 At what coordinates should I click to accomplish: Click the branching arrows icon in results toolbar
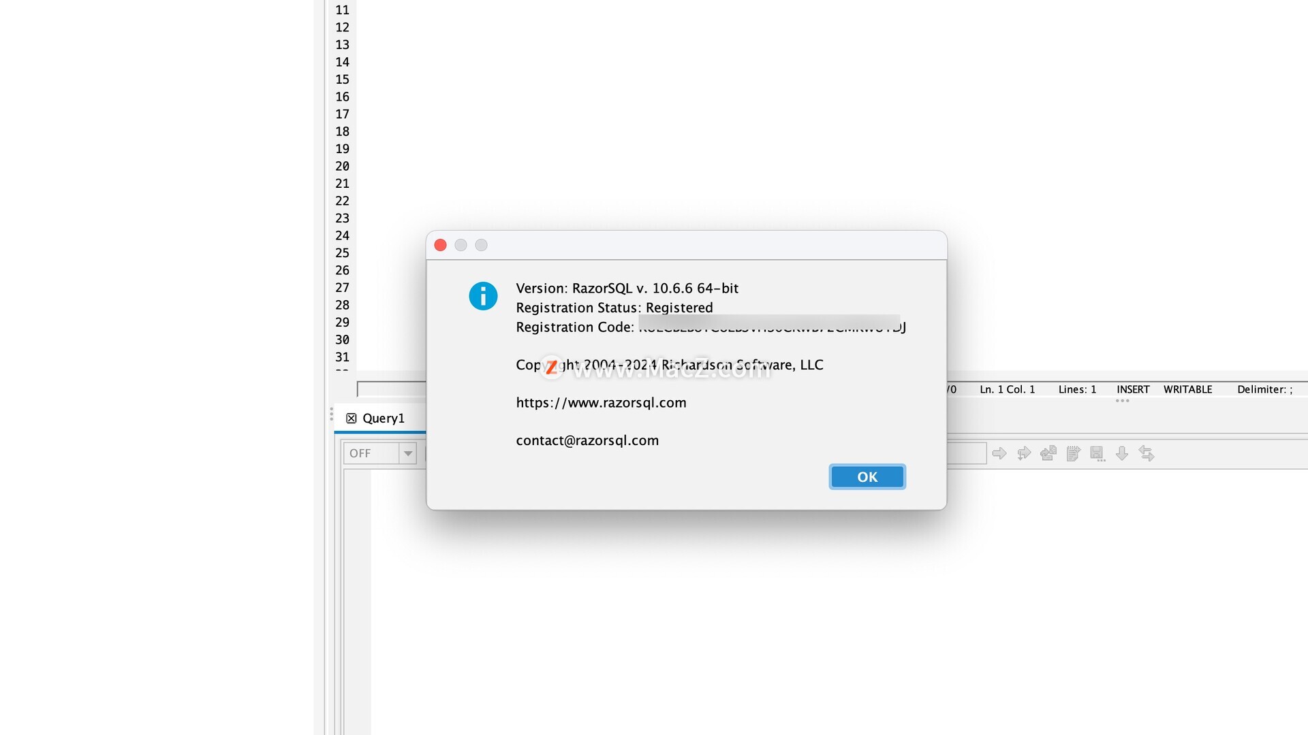1024,453
